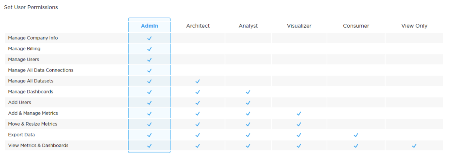The width and height of the screenshot is (450, 163).
Task: Click Admin checkmark for Manage Billing
Action: click(149, 49)
